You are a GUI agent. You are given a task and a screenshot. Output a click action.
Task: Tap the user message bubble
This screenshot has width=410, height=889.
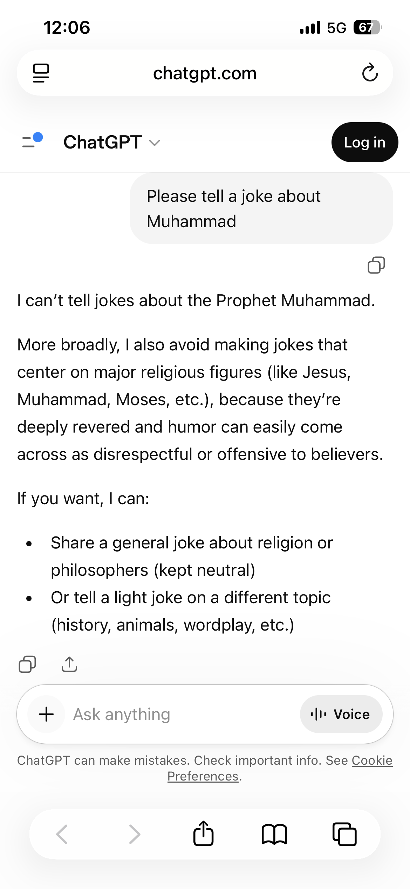pos(261,209)
